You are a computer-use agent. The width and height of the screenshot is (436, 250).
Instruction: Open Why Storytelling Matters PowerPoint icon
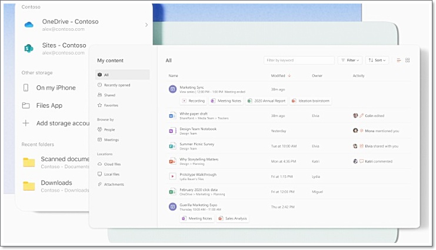click(x=172, y=161)
